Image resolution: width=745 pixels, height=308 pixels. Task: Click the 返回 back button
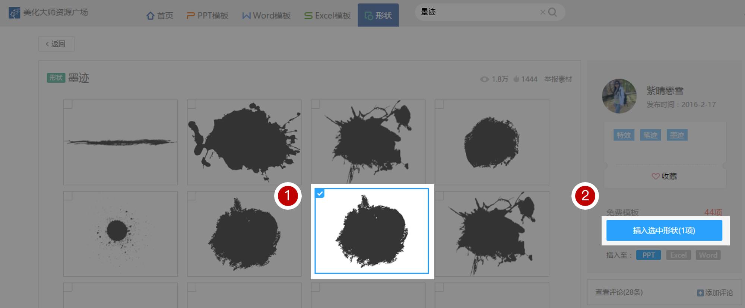pos(56,44)
